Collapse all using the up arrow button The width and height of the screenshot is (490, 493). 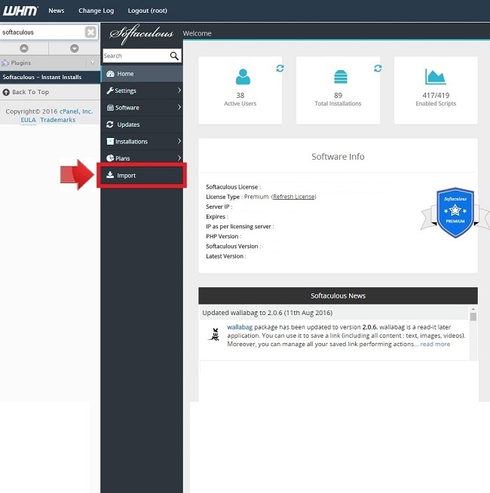click(24, 48)
